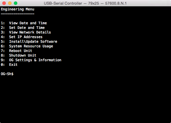This screenshot has width=171, height=123.
Task: Click System Resource Usage option
Action: 27,46
